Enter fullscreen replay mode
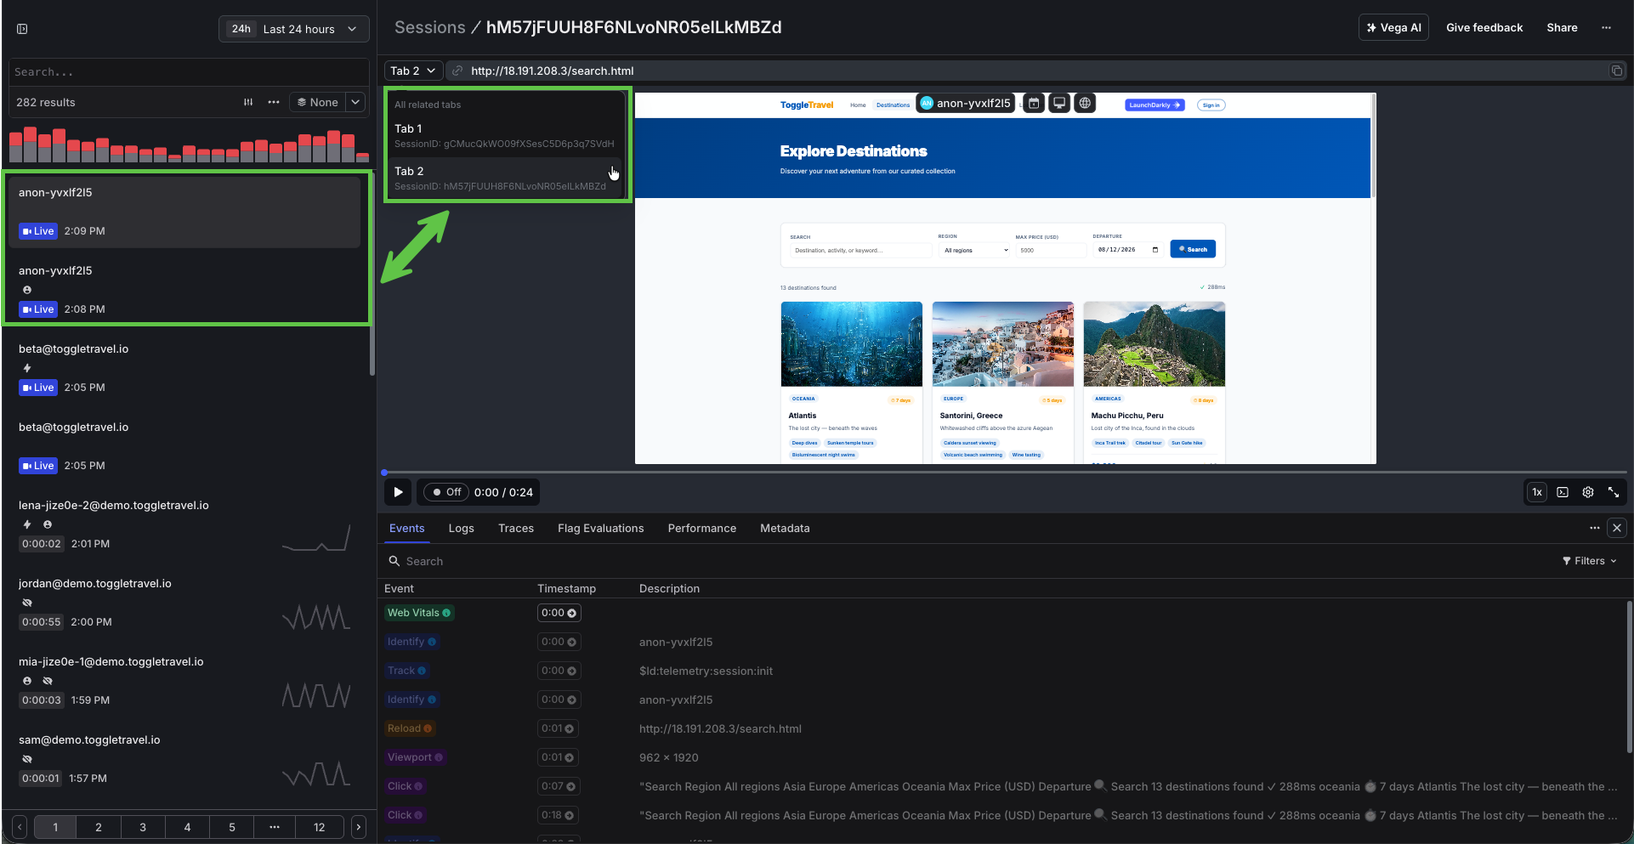 click(1614, 492)
